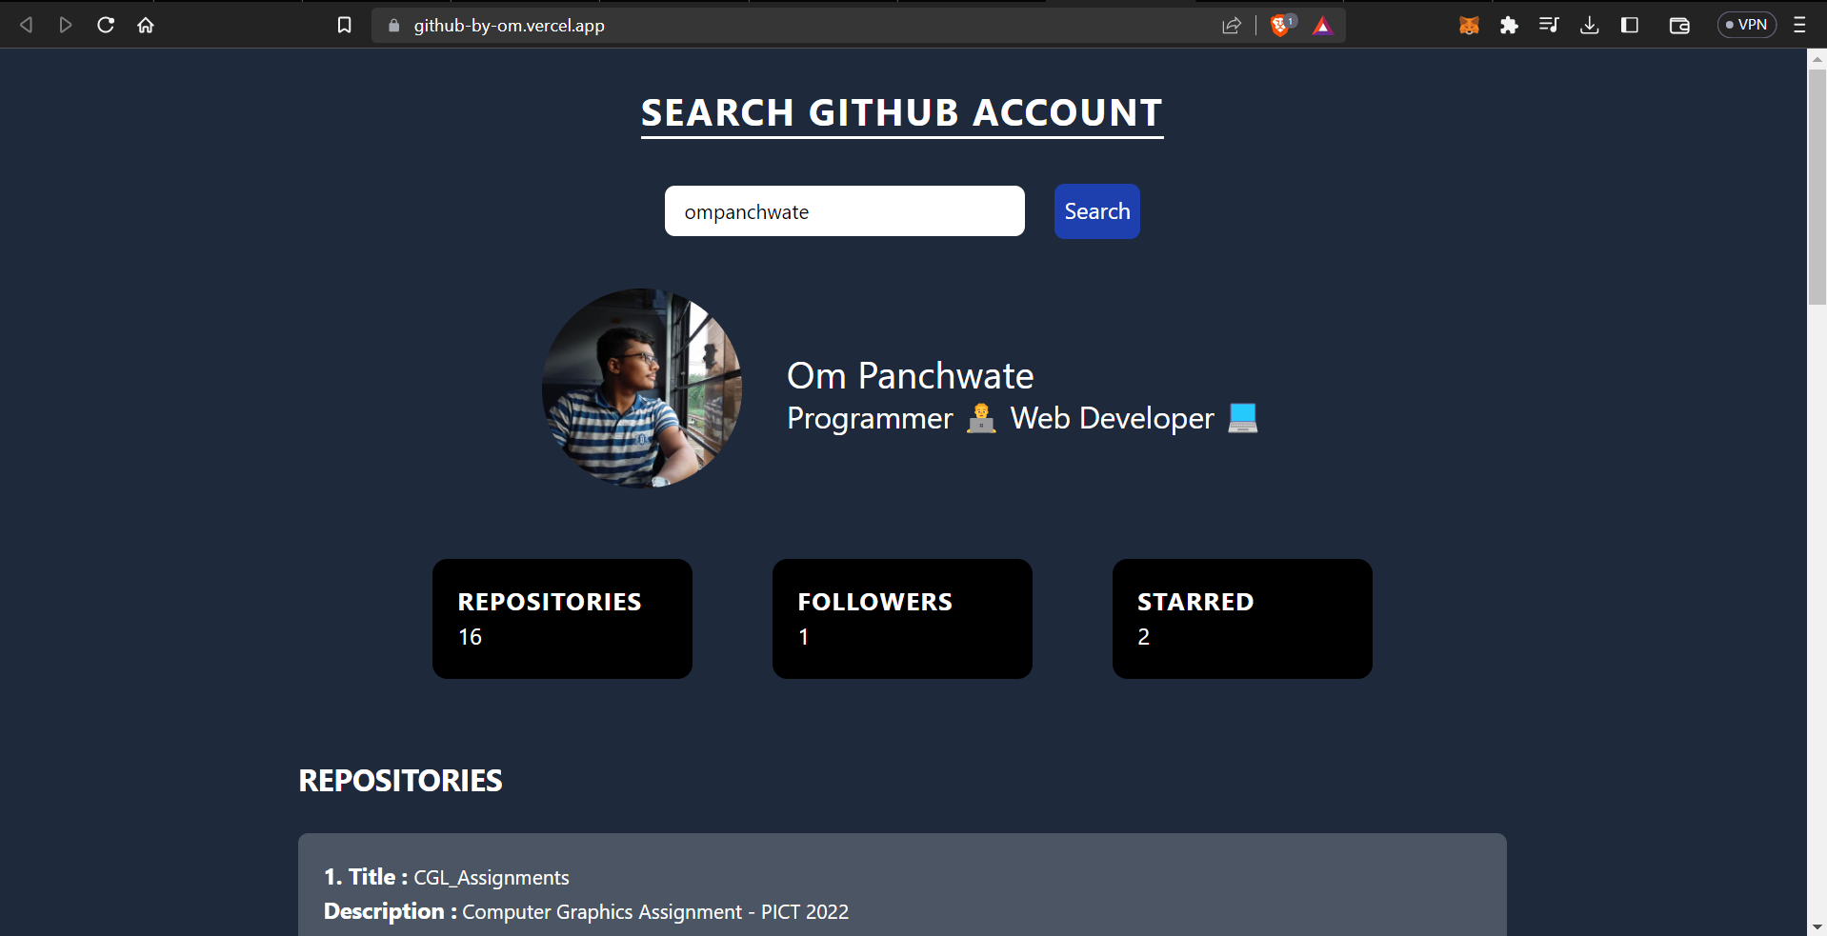Viewport: 1827px width, 936px height.
Task: Click the SEARCH GITHUB ACCOUNT heading
Action: 902,113
